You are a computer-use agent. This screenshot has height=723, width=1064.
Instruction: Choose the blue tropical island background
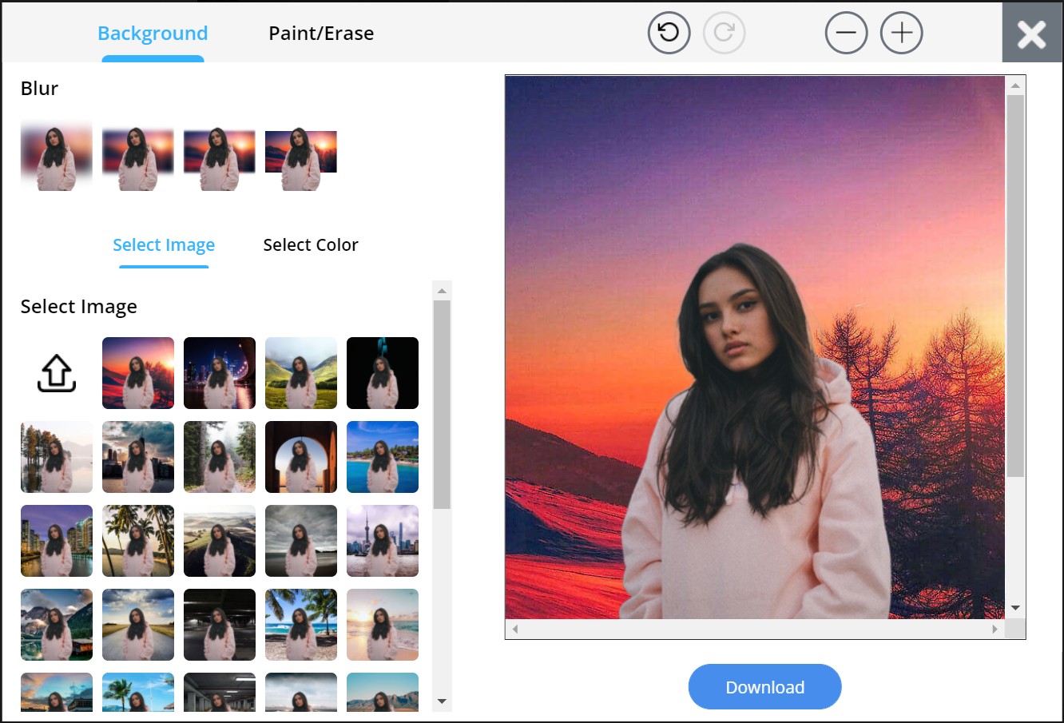[383, 457]
